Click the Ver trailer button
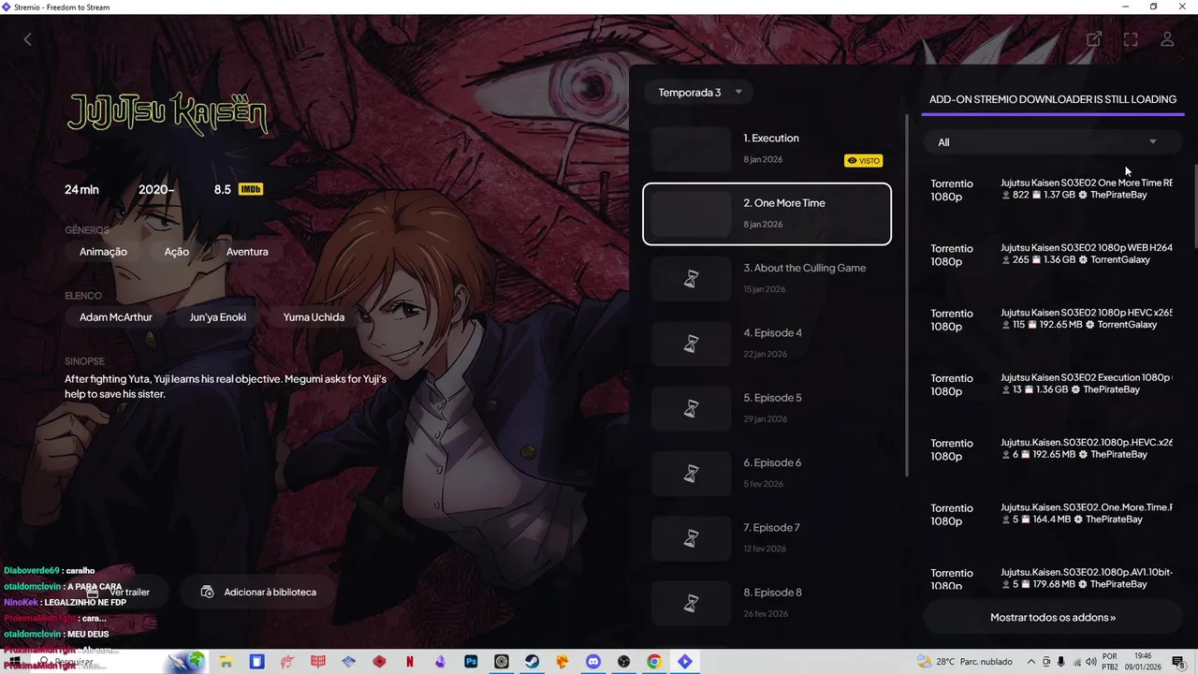The height and width of the screenshot is (674, 1198). (119, 593)
